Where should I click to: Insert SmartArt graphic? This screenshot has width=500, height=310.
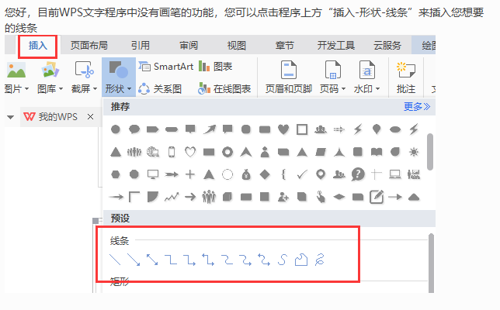(166, 67)
